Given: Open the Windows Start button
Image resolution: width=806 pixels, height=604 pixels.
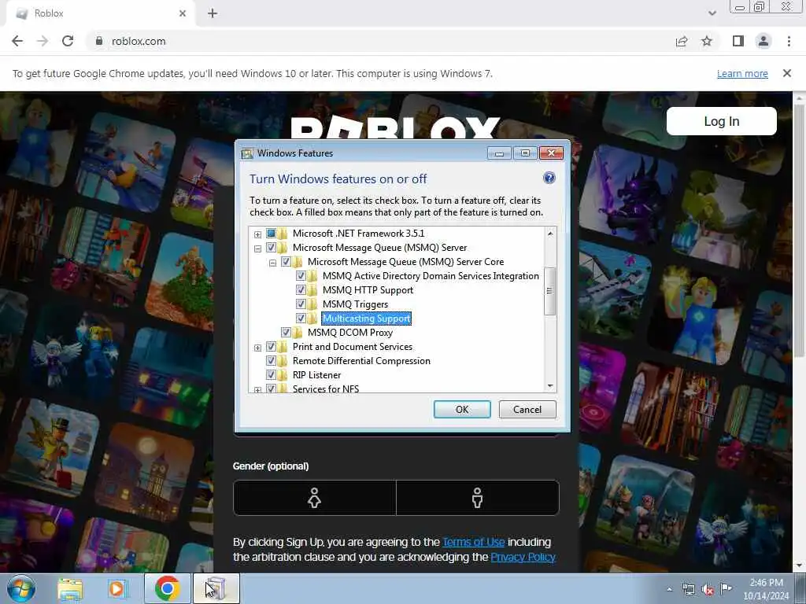Looking at the screenshot, I should click(x=21, y=588).
